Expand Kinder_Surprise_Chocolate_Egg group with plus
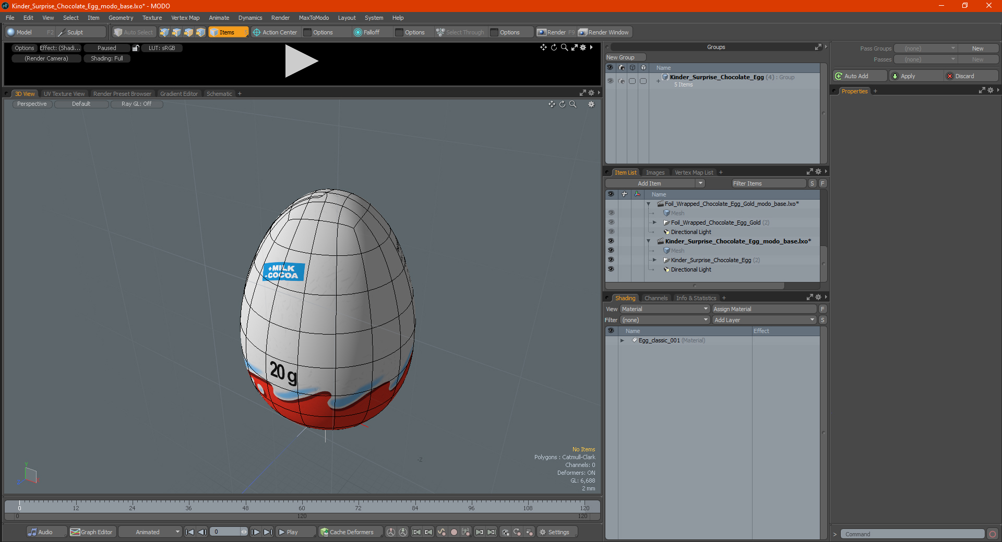 point(658,81)
